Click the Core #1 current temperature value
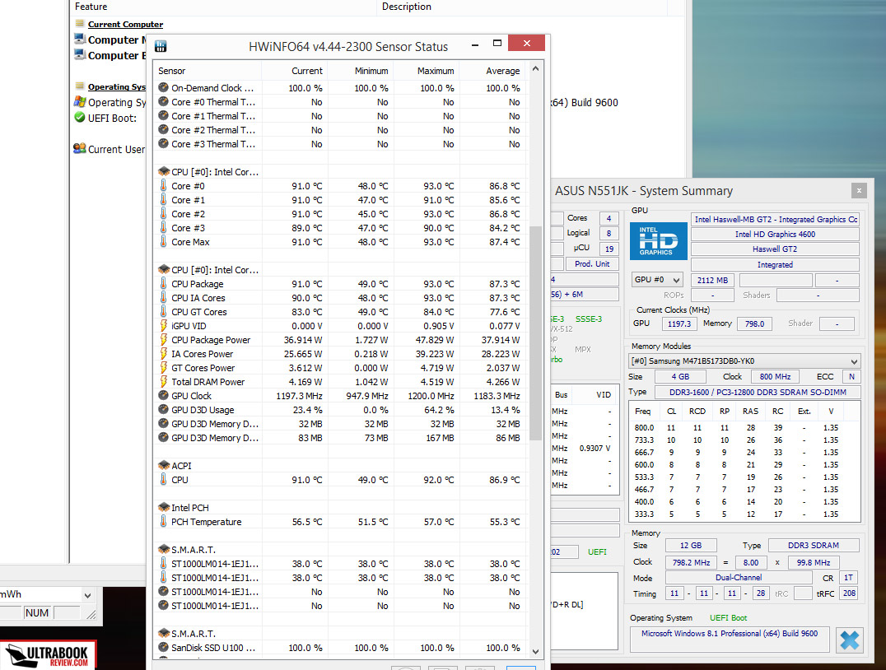886x670 pixels. (x=307, y=200)
